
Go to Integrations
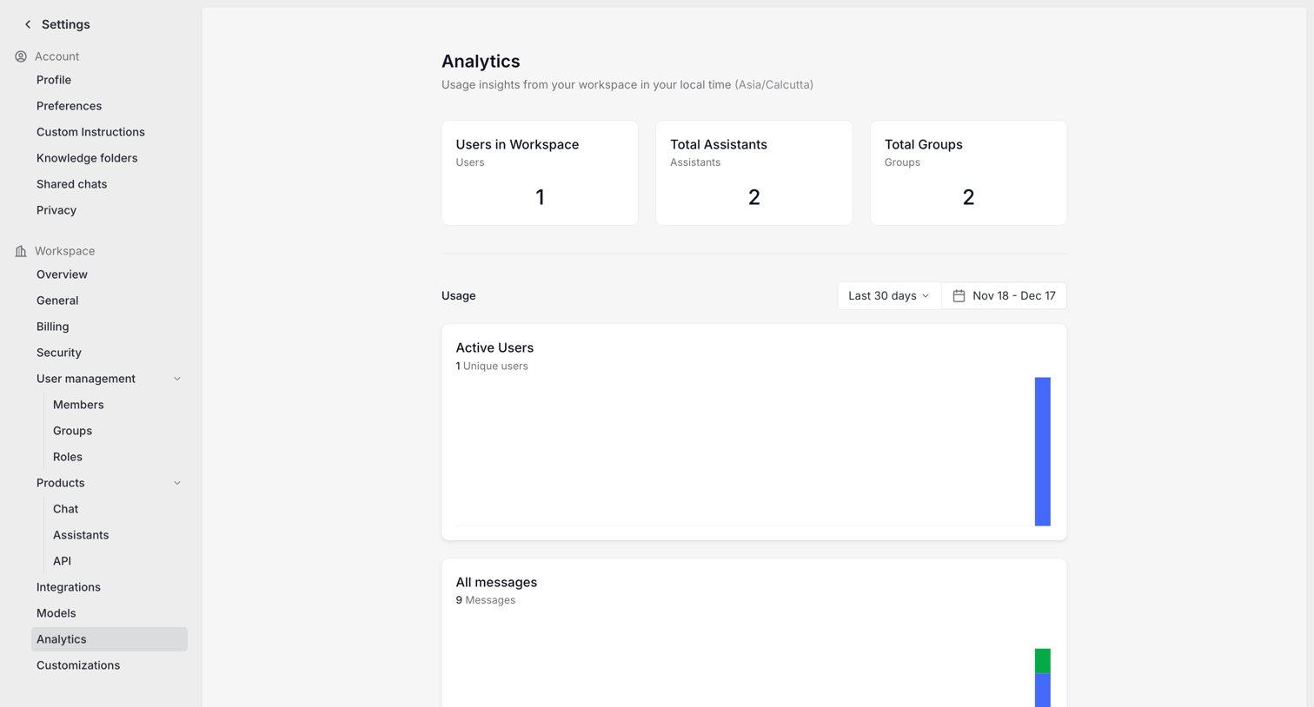tap(69, 587)
